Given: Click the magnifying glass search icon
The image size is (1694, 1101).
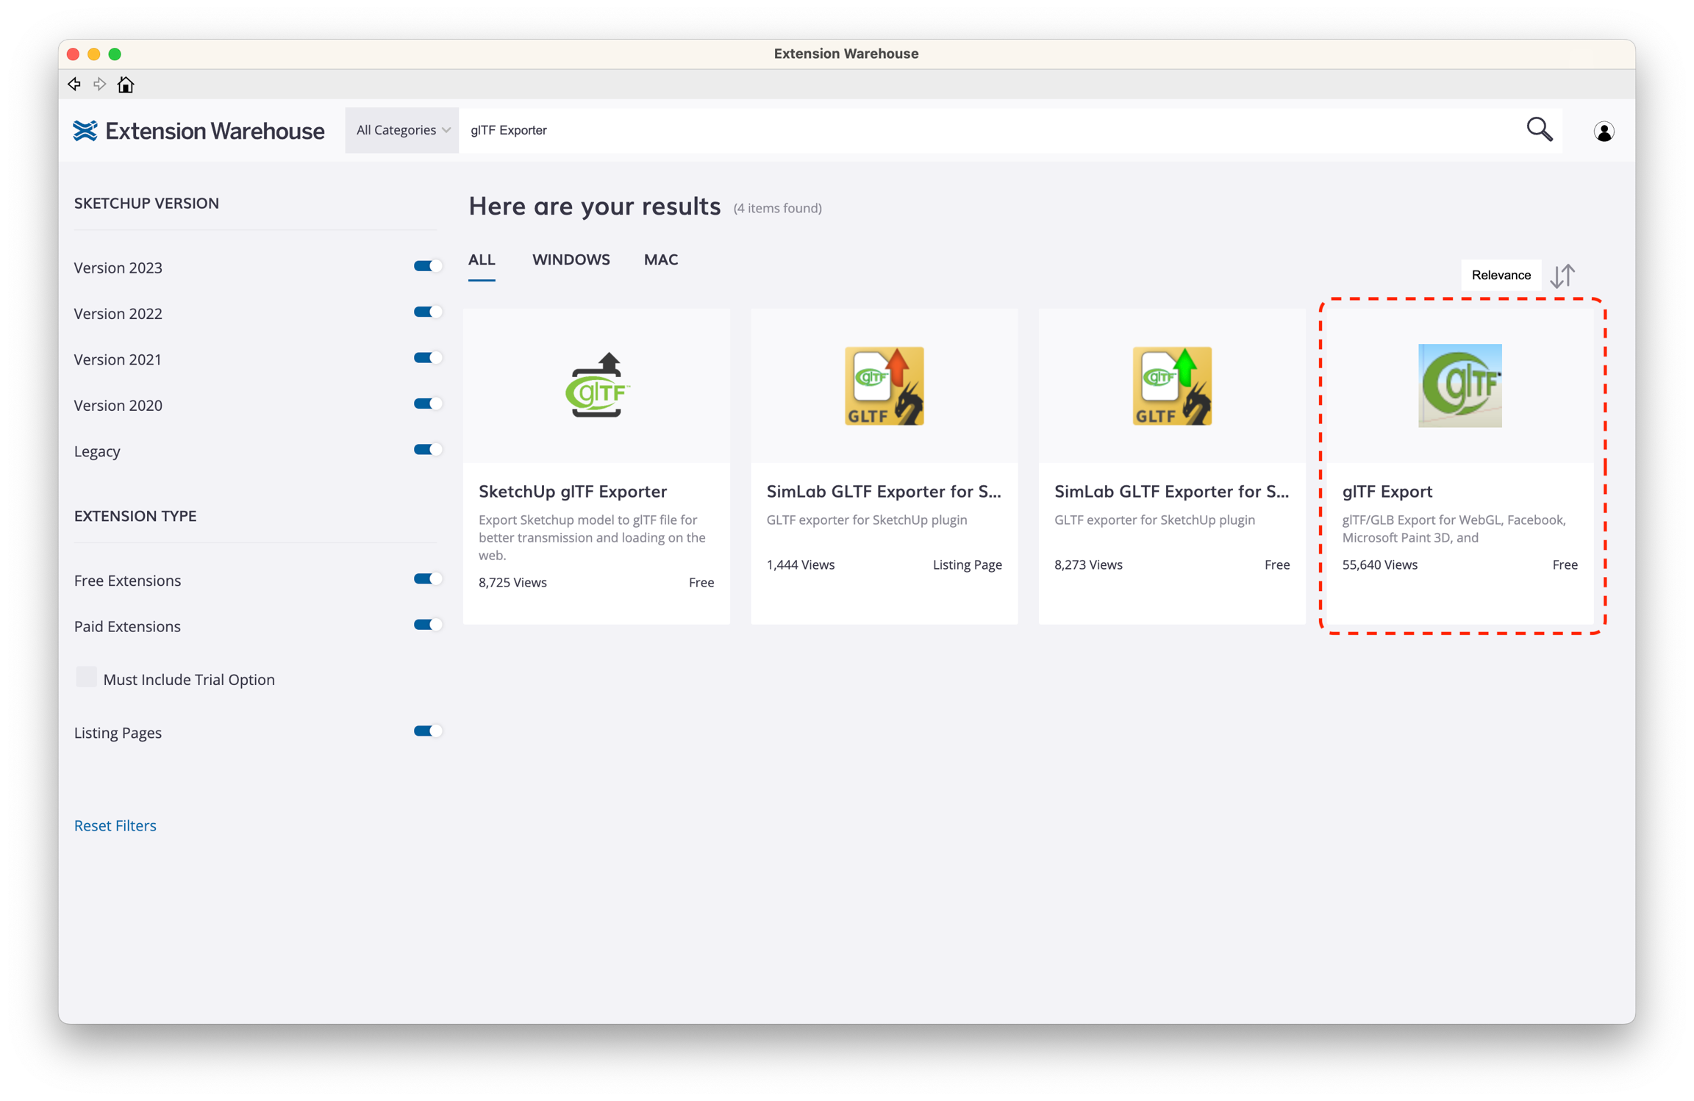Looking at the screenshot, I should click(1539, 130).
